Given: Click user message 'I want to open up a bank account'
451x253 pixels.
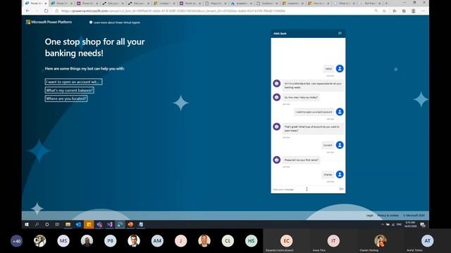Looking at the screenshot, I should point(314,112).
